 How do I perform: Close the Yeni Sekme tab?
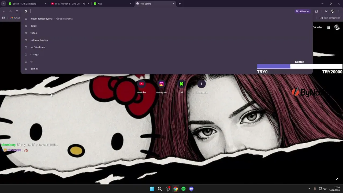coord(173,4)
